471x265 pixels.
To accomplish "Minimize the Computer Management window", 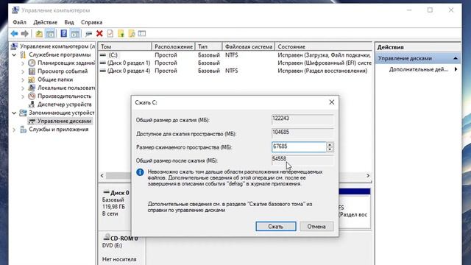I will click(x=409, y=10).
